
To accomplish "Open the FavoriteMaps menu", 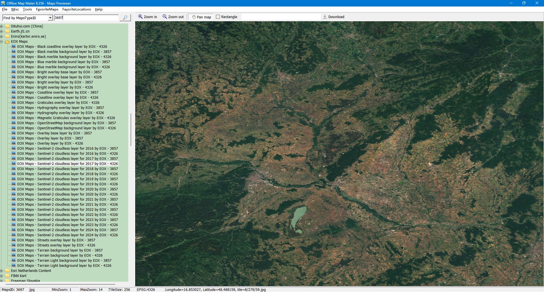I will 47,9.
